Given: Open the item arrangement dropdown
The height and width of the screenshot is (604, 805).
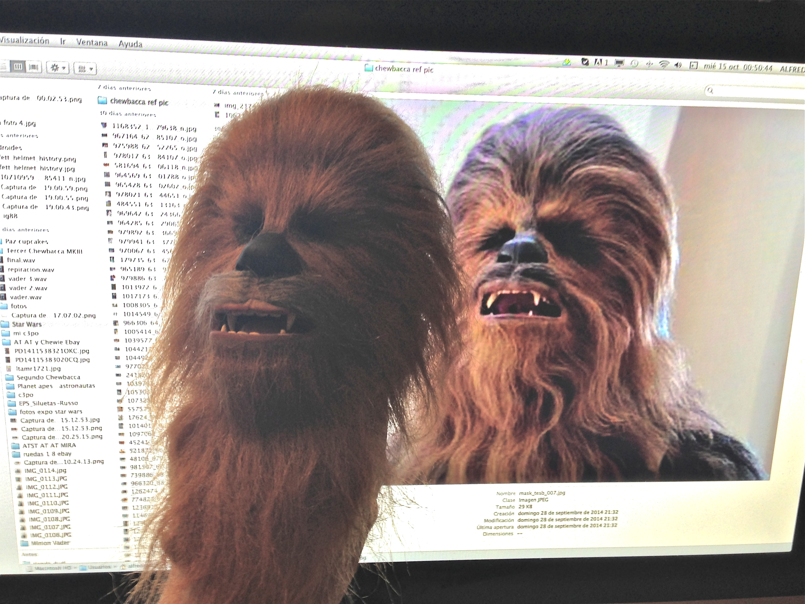Looking at the screenshot, I should [x=85, y=69].
